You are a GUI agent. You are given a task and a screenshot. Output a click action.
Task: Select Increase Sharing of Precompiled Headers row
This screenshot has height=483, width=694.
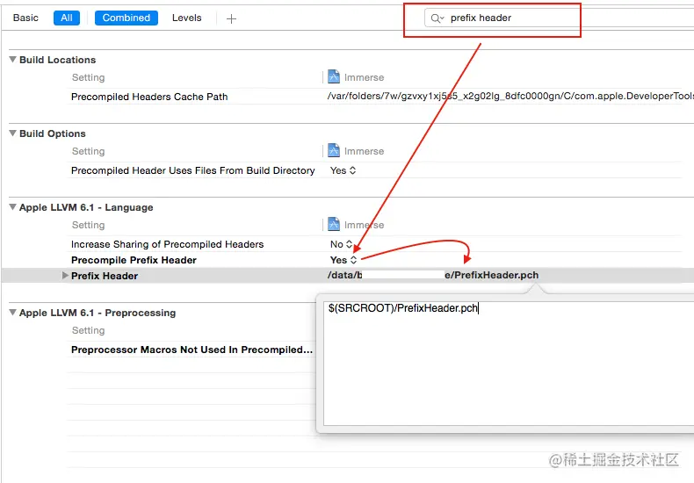[167, 244]
